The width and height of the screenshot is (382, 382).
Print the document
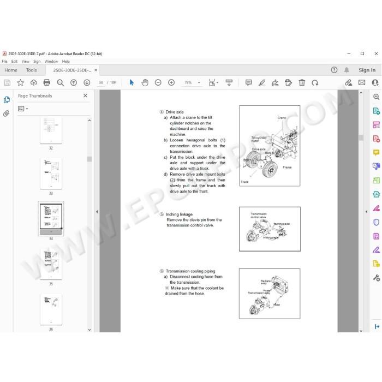(47, 83)
